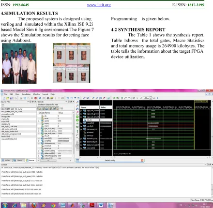The width and height of the screenshot is (213, 208).
Task: Click the Cut scissors icon in toolbar
Action: pyautogui.click(x=21, y=98)
